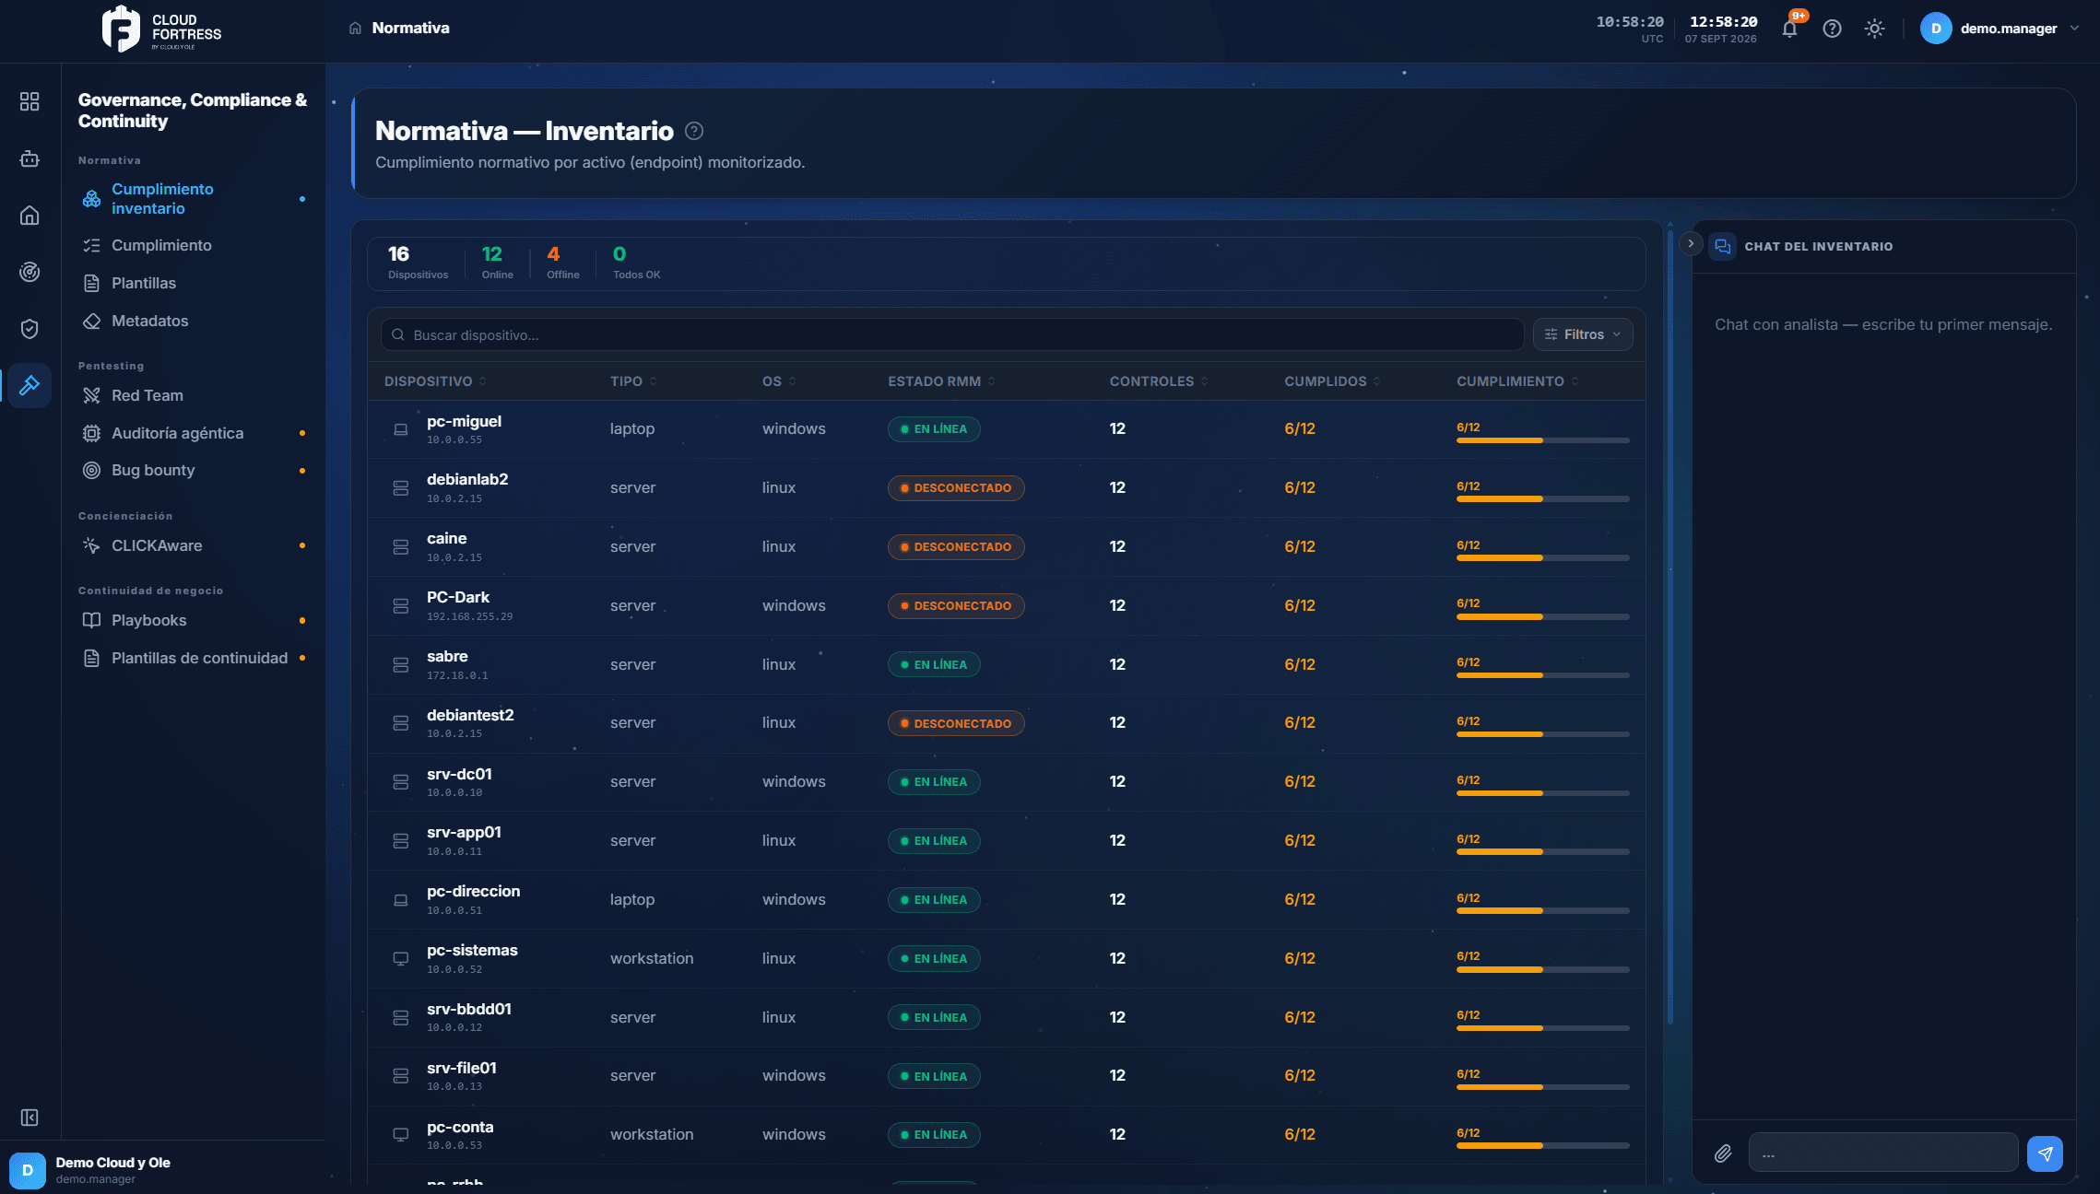Open Bug bounty item
Screen dimensions: 2100x1194
[x=194, y=470]
